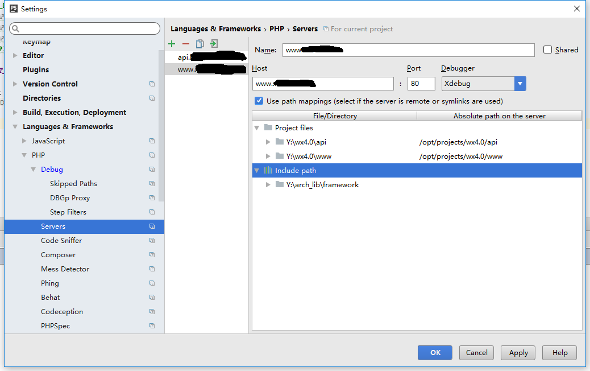The width and height of the screenshot is (590, 371).
Task: Collapse Languages & Frameworks node
Action: [15, 127]
